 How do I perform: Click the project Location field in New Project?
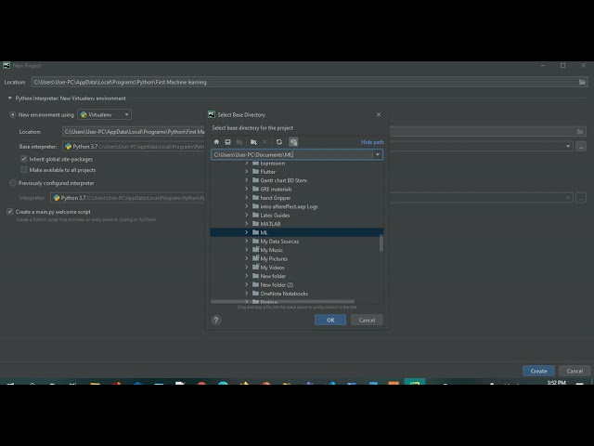(x=305, y=82)
